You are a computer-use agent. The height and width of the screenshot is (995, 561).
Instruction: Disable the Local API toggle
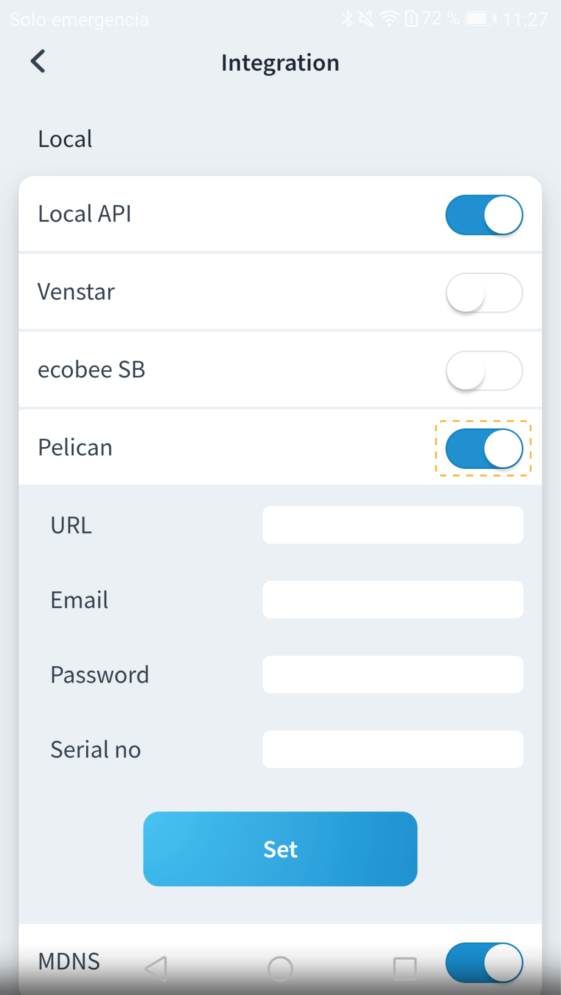[x=484, y=215]
